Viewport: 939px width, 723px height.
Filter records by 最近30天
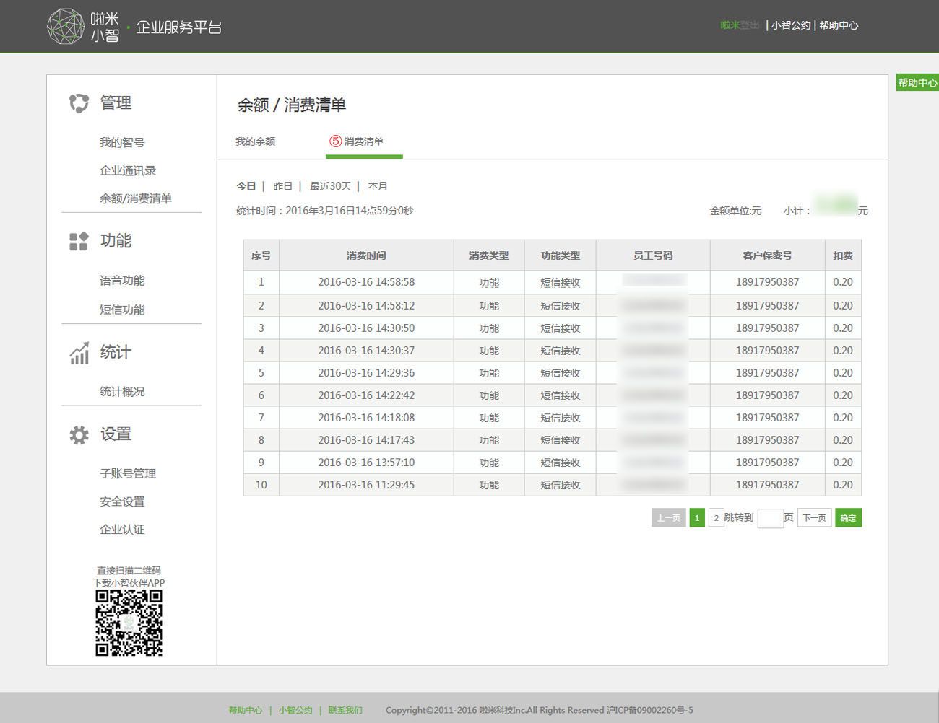coord(330,186)
